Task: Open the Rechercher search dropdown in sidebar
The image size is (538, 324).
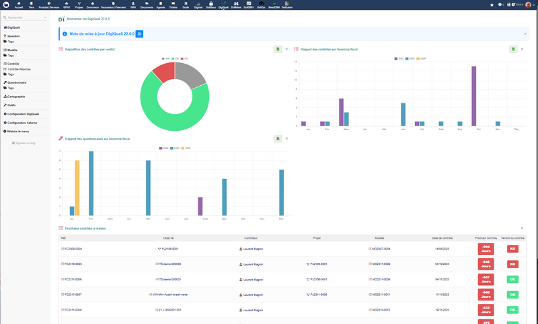Action: [x=25, y=17]
